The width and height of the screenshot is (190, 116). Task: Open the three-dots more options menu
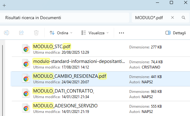122,33
